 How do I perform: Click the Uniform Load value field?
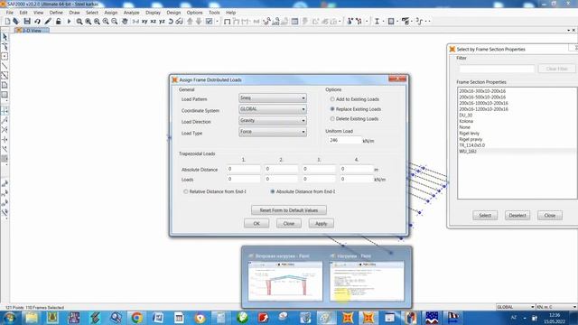click(344, 140)
